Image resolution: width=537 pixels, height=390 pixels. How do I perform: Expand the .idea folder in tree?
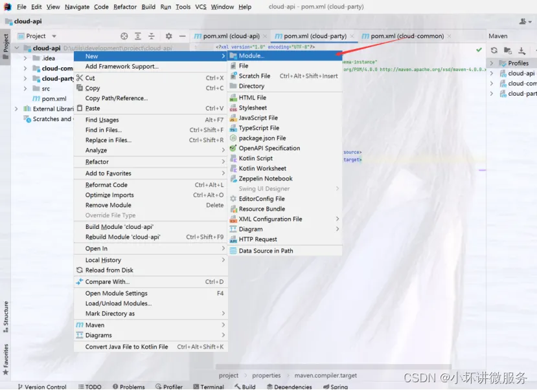(x=25, y=58)
